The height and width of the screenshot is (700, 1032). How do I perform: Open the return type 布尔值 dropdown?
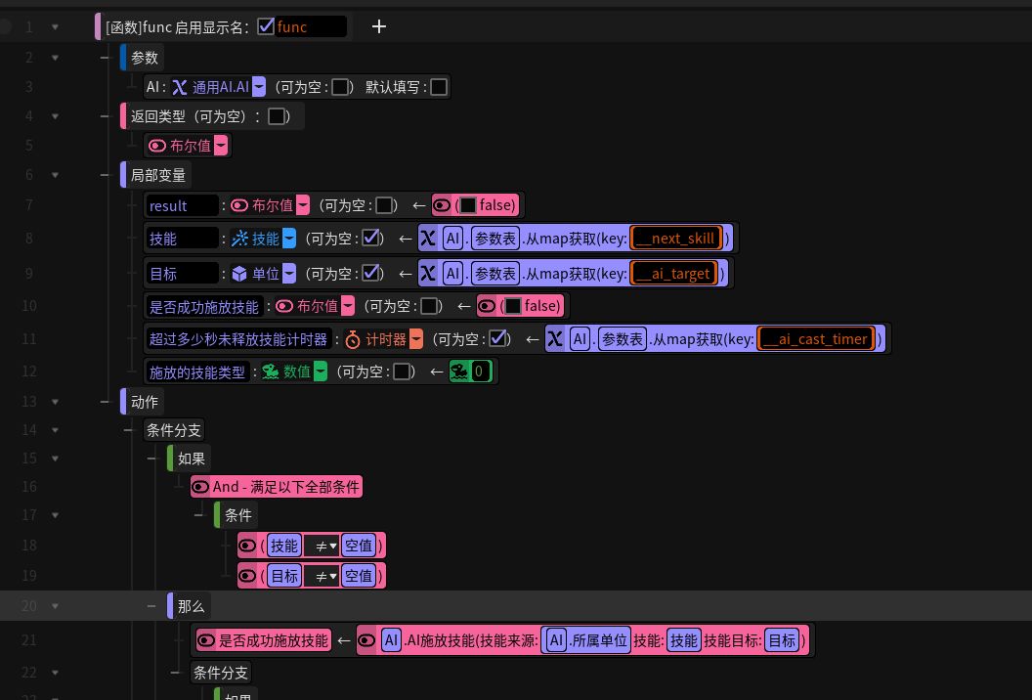(x=221, y=146)
